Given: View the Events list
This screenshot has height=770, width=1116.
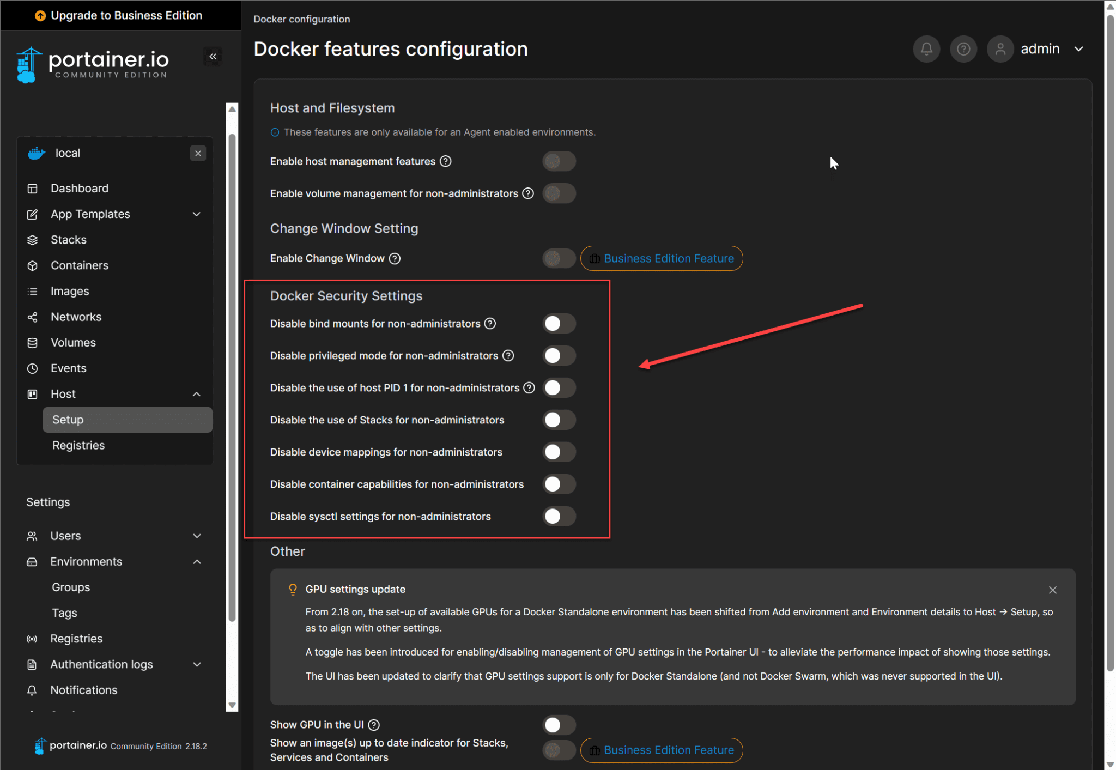Looking at the screenshot, I should click(x=68, y=368).
